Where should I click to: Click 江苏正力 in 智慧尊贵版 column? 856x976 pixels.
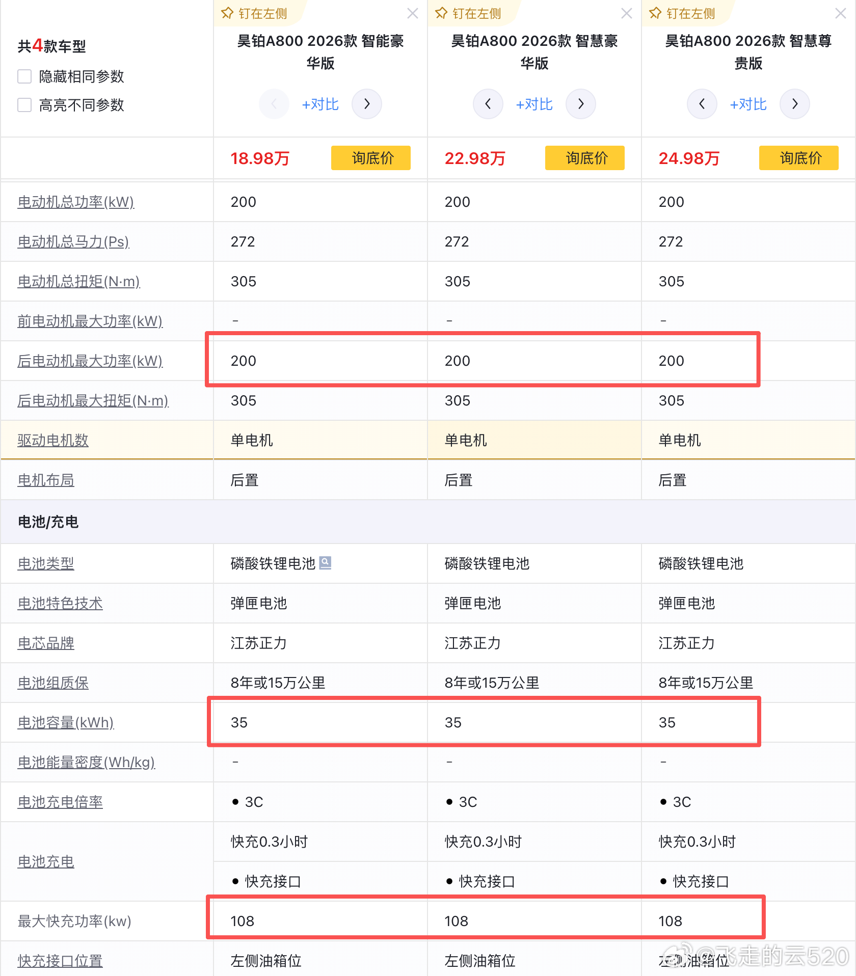tap(686, 643)
